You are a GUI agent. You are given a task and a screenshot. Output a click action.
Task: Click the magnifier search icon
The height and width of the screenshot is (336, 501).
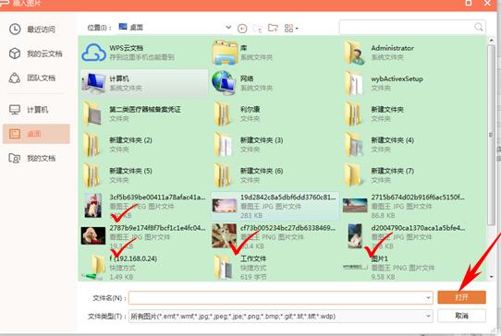pyautogui.click(x=478, y=27)
